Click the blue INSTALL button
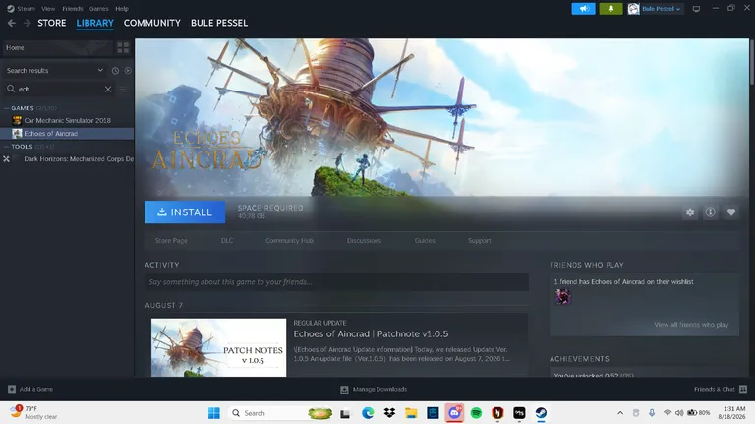Screen dimensions: 755x424 pos(185,212)
